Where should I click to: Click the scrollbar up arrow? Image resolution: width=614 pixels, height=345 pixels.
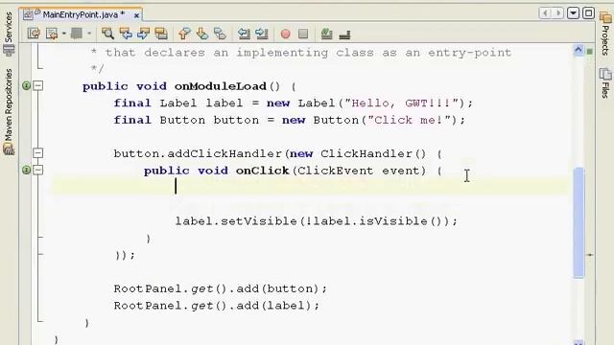tap(579, 50)
